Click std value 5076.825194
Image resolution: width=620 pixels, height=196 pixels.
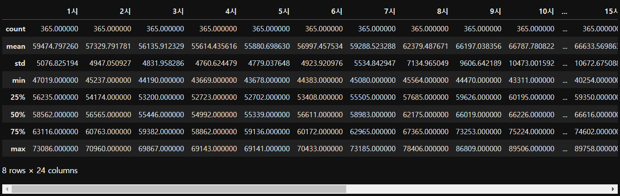click(x=57, y=64)
